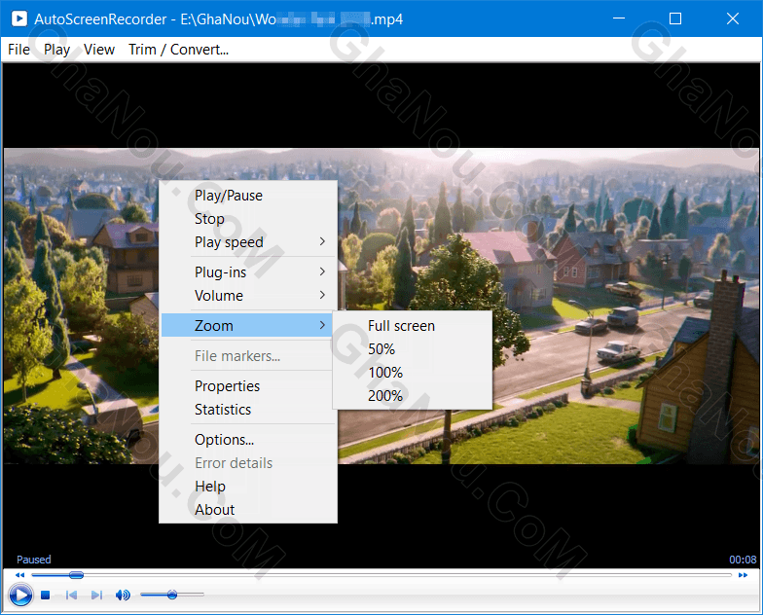The width and height of the screenshot is (763, 615).
Task: Set zoom to 100%
Action: [x=413, y=372]
